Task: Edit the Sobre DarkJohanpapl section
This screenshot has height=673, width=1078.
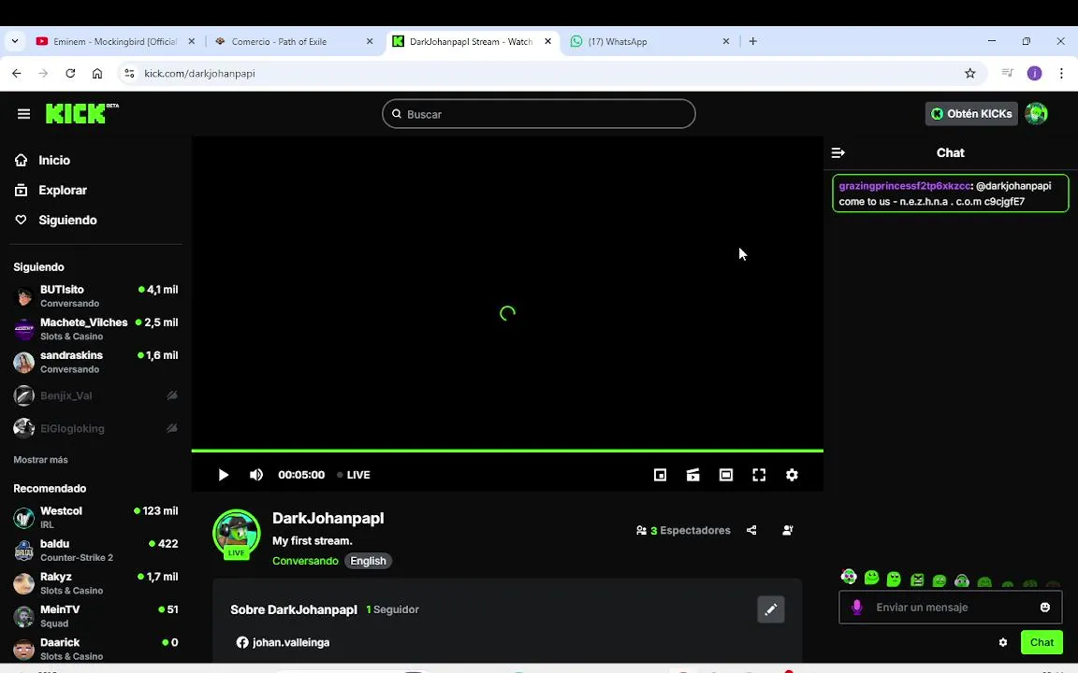Action: pos(771,609)
